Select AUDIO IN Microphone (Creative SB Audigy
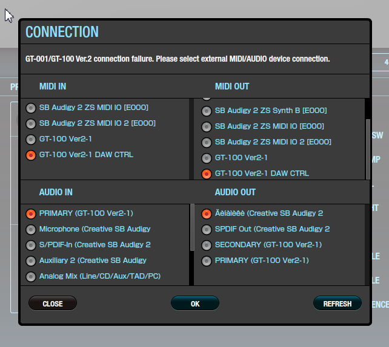Image resolution: width=389 pixels, height=347 pixels. tap(31, 230)
